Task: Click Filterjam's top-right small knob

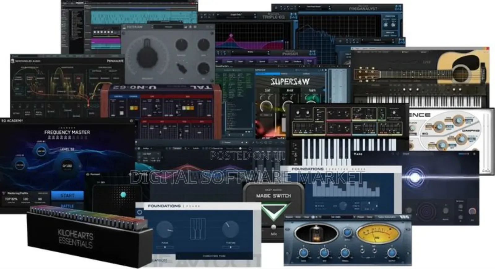Action: click(x=204, y=45)
